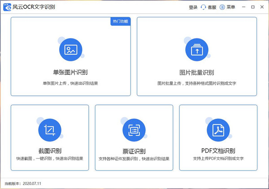Click the ticket/ID scan recognition icon
Viewport: 269px width, 189px height.
click(x=134, y=130)
